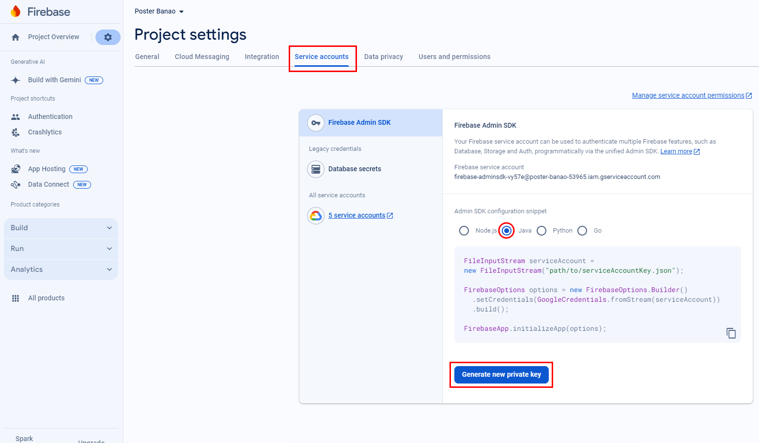The width and height of the screenshot is (759, 443).
Task: Copy the Admin SDK code snippet
Action: pyautogui.click(x=731, y=333)
